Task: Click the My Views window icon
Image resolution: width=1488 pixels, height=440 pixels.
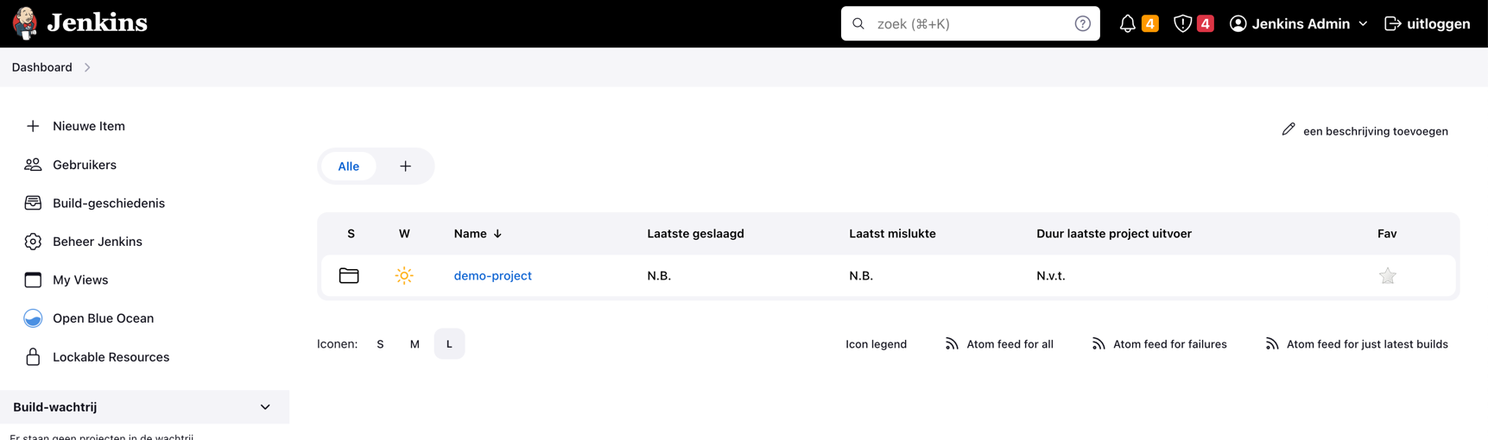Action: click(33, 280)
